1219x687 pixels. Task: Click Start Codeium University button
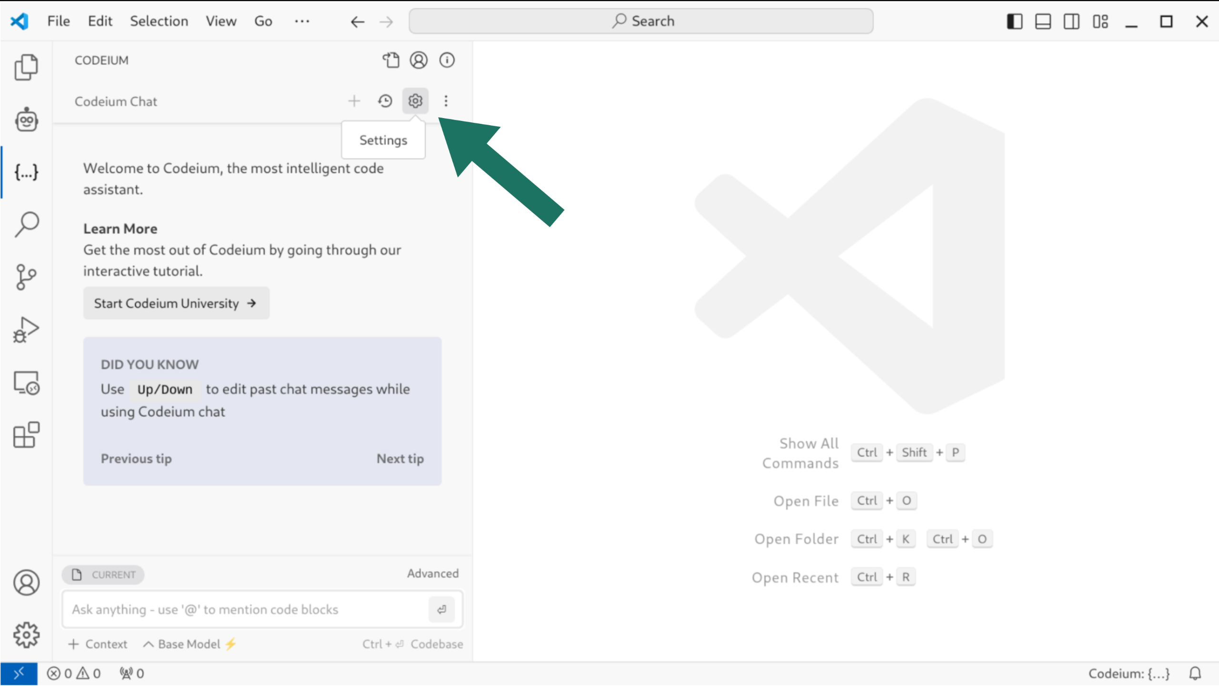tap(176, 303)
